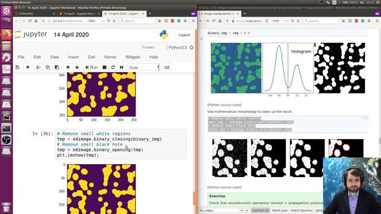Toggle Match Diacritics in the find bar

[x=302, y=210]
